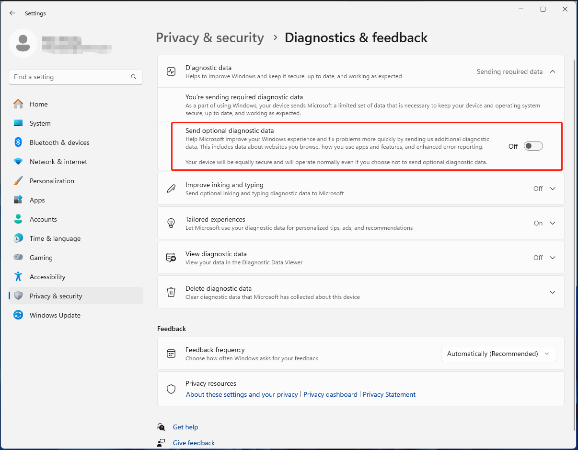Click the Privacy Statement link

pyautogui.click(x=389, y=394)
